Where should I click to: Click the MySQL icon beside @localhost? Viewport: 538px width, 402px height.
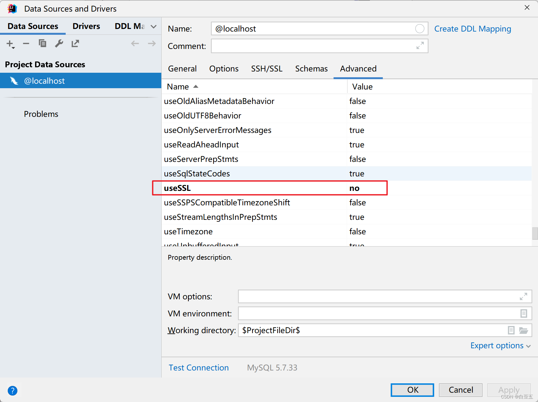pos(14,81)
